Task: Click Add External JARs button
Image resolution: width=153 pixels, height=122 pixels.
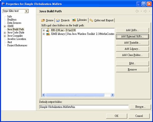Action: pos(132,37)
